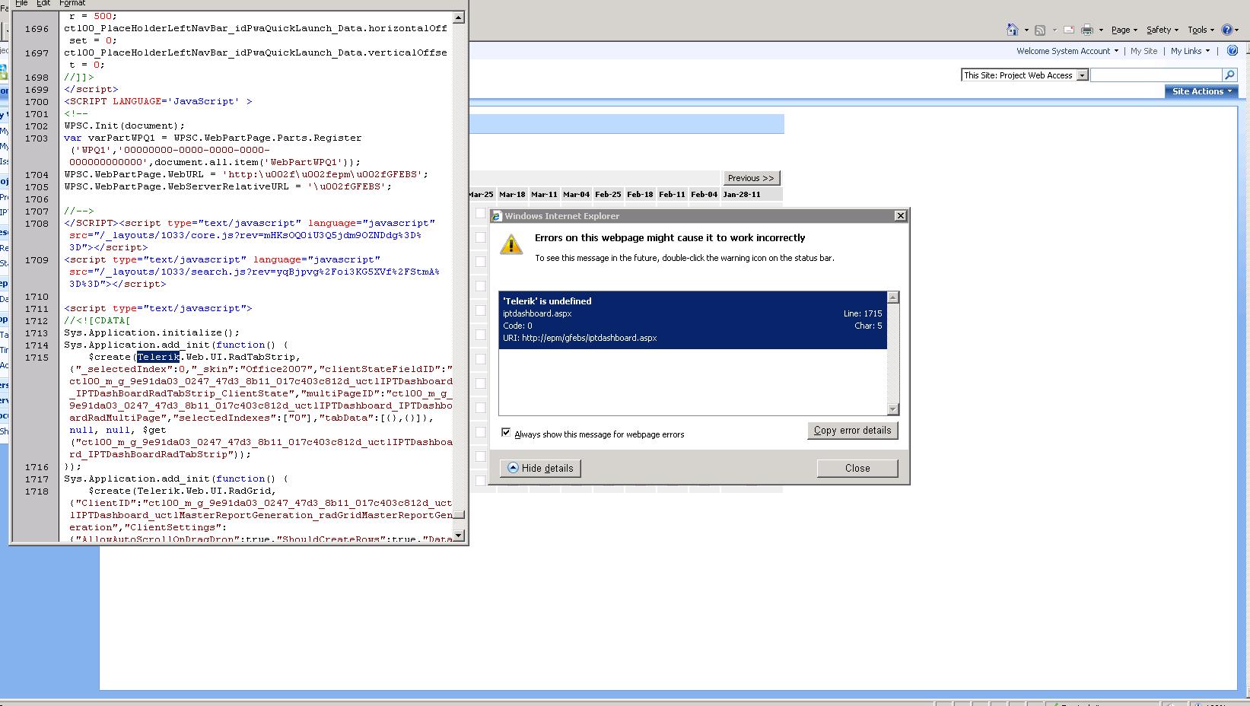Viewport: 1250px width, 706px height.
Task: Click the error list scroll-up arrow
Action: (893, 297)
